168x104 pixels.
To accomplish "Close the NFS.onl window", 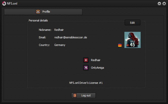I will click(x=164, y=4).
